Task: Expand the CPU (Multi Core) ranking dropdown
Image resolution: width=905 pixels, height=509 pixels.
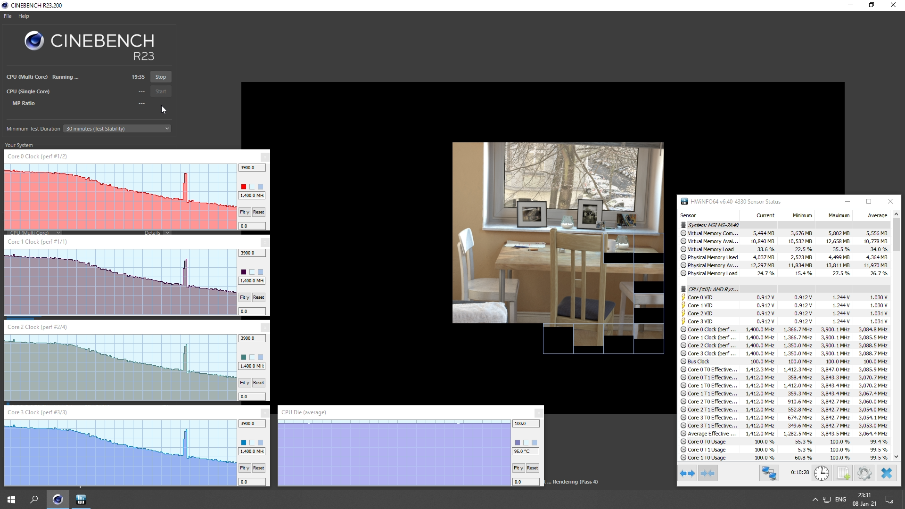Action: click(58, 233)
